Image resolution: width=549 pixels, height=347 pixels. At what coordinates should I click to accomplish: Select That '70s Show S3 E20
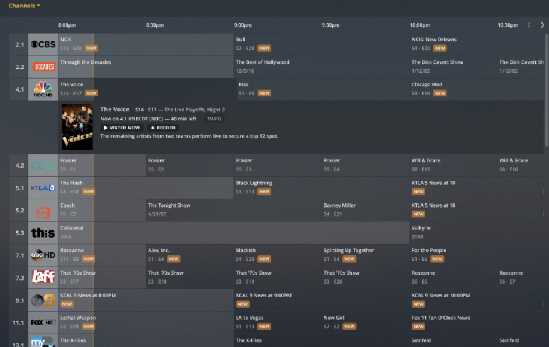(365, 278)
